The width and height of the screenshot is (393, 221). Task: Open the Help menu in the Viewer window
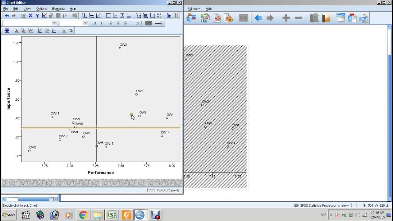click(208, 9)
